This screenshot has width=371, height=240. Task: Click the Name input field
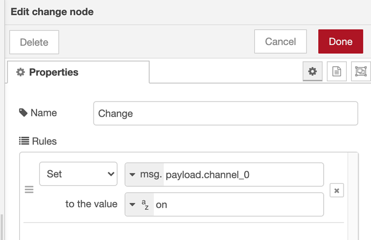coord(225,113)
